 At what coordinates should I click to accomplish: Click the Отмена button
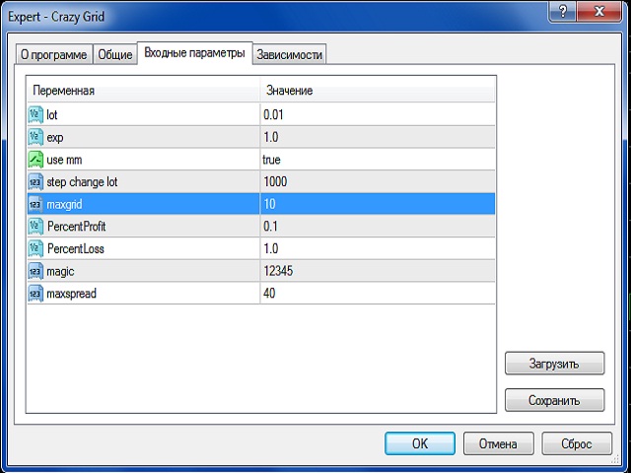click(x=498, y=443)
